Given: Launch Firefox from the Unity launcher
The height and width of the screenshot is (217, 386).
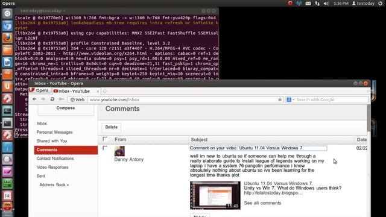Looking at the screenshot, I should [x=7, y=38].
